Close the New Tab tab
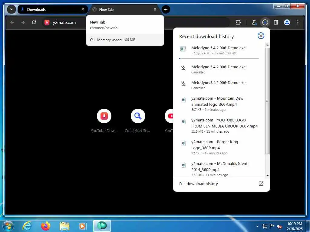 coord(155,9)
